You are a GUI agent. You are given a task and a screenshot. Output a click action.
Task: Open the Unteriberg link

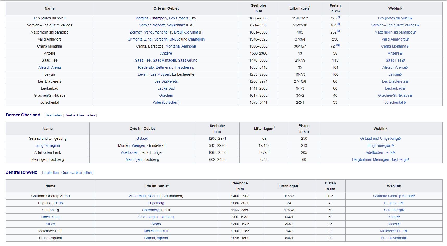pos(165,217)
